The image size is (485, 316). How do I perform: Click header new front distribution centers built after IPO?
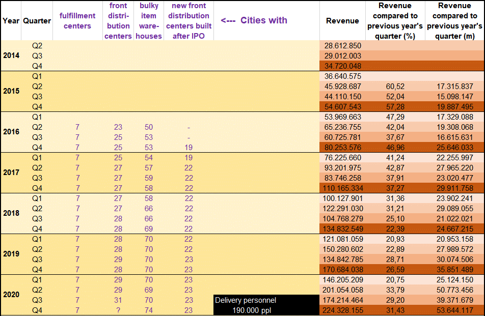[188, 21]
